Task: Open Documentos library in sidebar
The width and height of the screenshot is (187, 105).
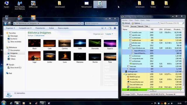Action: tap(14, 50)
